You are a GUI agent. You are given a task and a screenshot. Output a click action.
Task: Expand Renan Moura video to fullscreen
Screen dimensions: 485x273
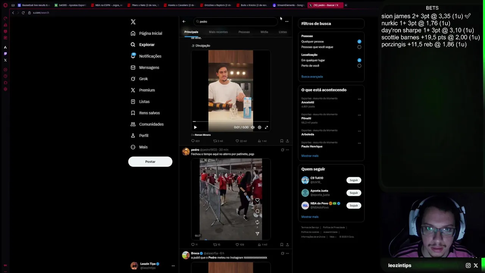pyautogui.click(x=266, y=127)
